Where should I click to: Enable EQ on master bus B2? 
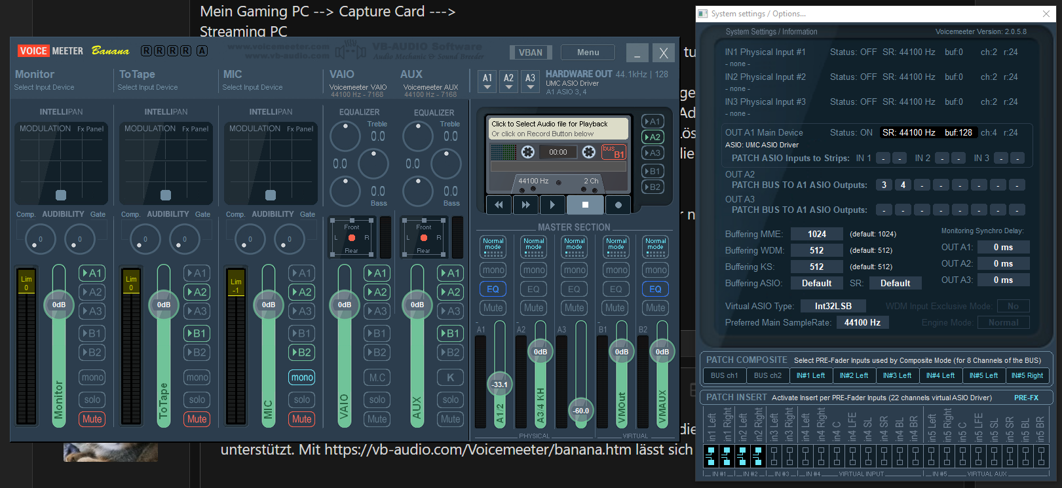[x=656, y=289]
